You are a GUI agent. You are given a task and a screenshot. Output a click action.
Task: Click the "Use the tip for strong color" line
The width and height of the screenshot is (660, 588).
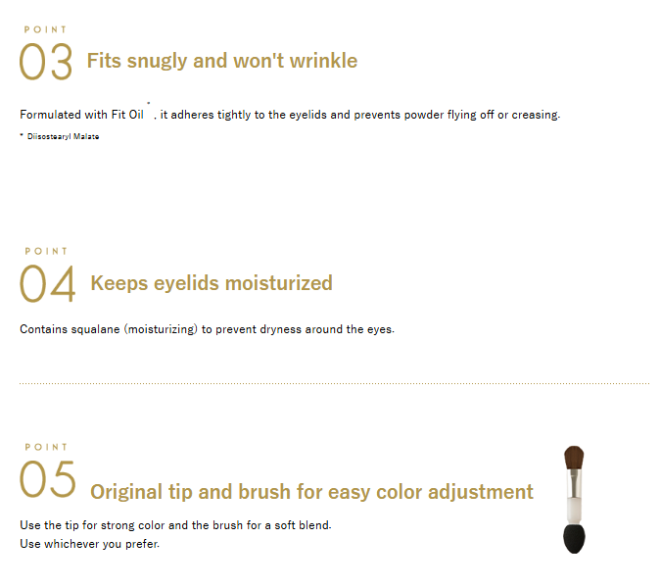coord(175,525)
